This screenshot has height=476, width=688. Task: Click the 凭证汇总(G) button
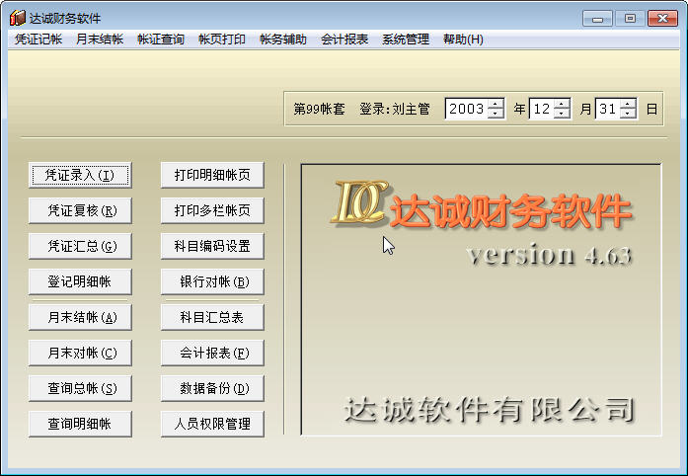point(80,246)
